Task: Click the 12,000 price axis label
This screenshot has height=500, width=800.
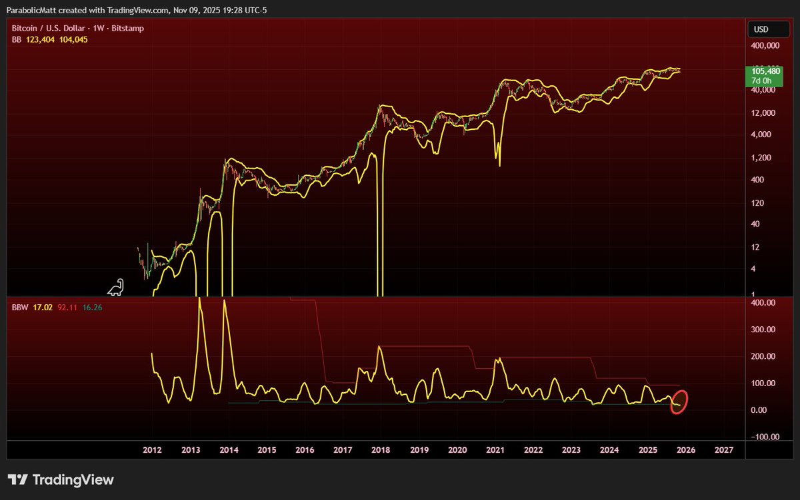Action: point(763,113)
